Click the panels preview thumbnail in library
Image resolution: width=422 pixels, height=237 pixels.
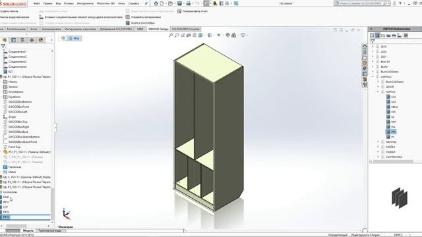click(400, 197)
